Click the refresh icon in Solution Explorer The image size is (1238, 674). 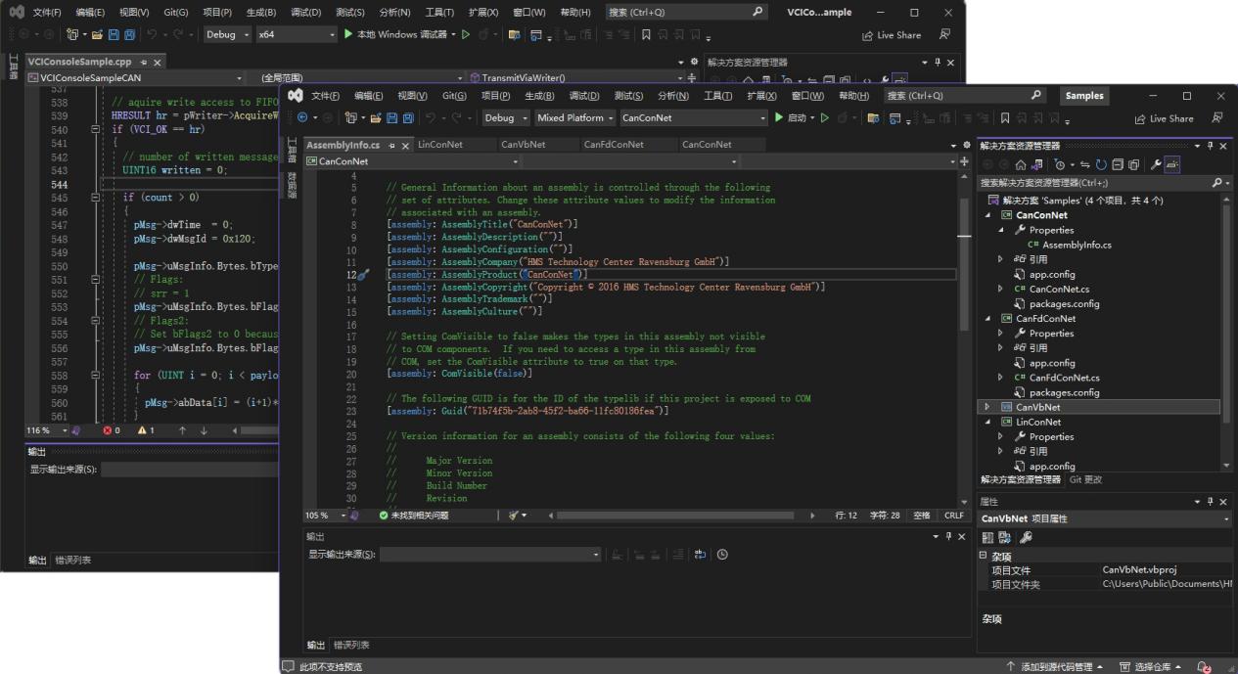(x=1101, y=164)
